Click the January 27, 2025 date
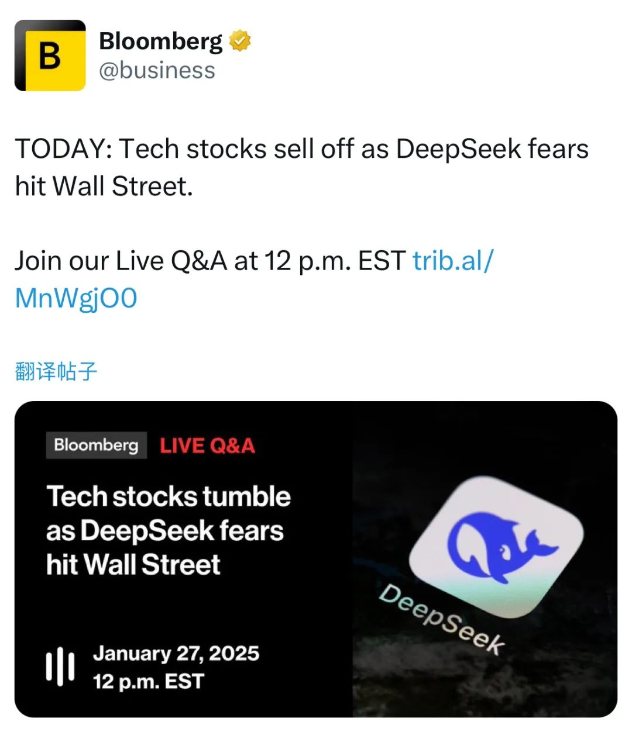 point(176,653)
